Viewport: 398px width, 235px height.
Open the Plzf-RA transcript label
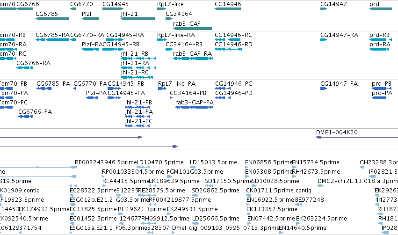tap(92, 44)
